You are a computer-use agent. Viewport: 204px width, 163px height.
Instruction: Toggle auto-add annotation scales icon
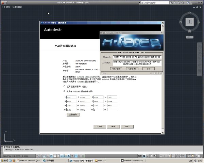(x=173, y=156)
